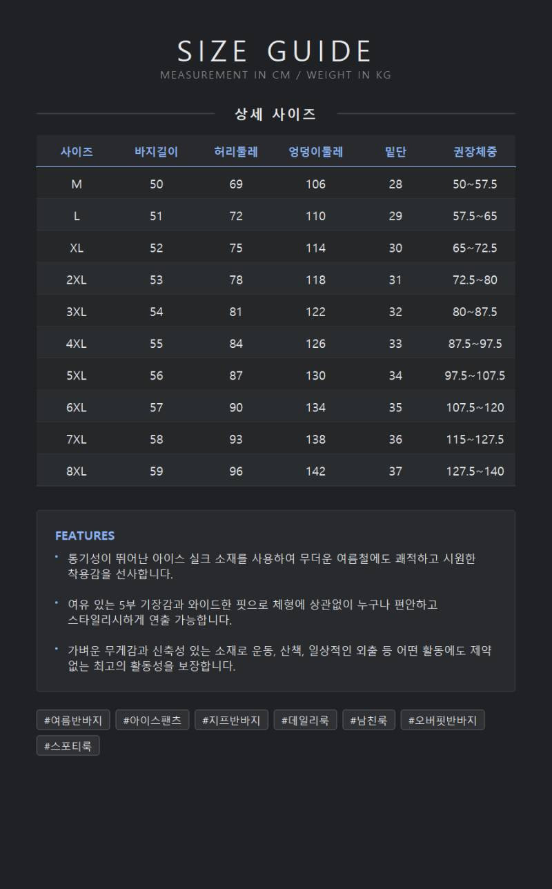The width and height of the screenshot is (552, 889).
Task: Click the 사이즈 column header
Action: 77,152
